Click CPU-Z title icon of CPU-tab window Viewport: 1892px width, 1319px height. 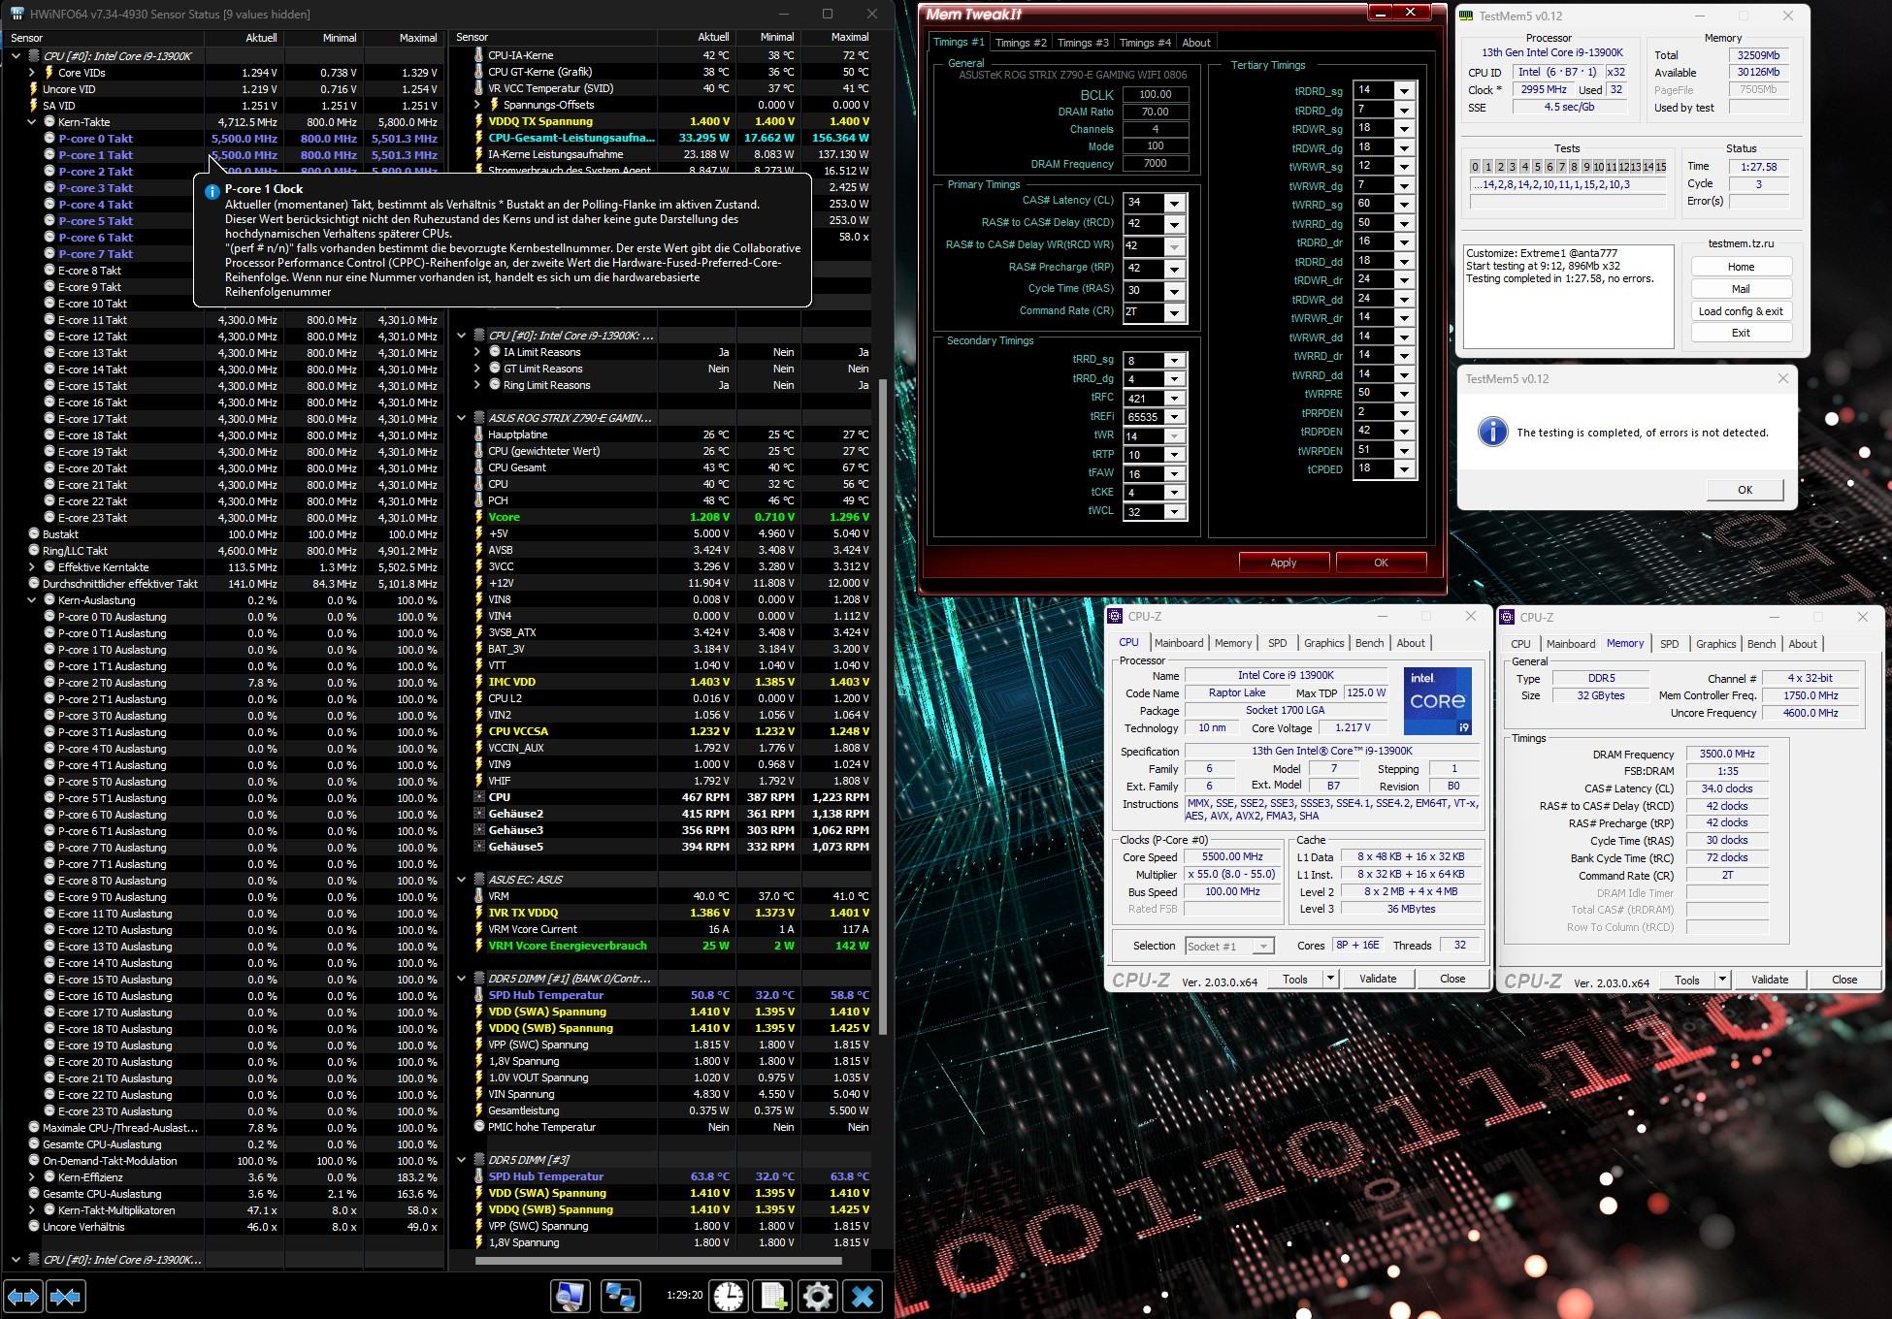click(1116, 616)
